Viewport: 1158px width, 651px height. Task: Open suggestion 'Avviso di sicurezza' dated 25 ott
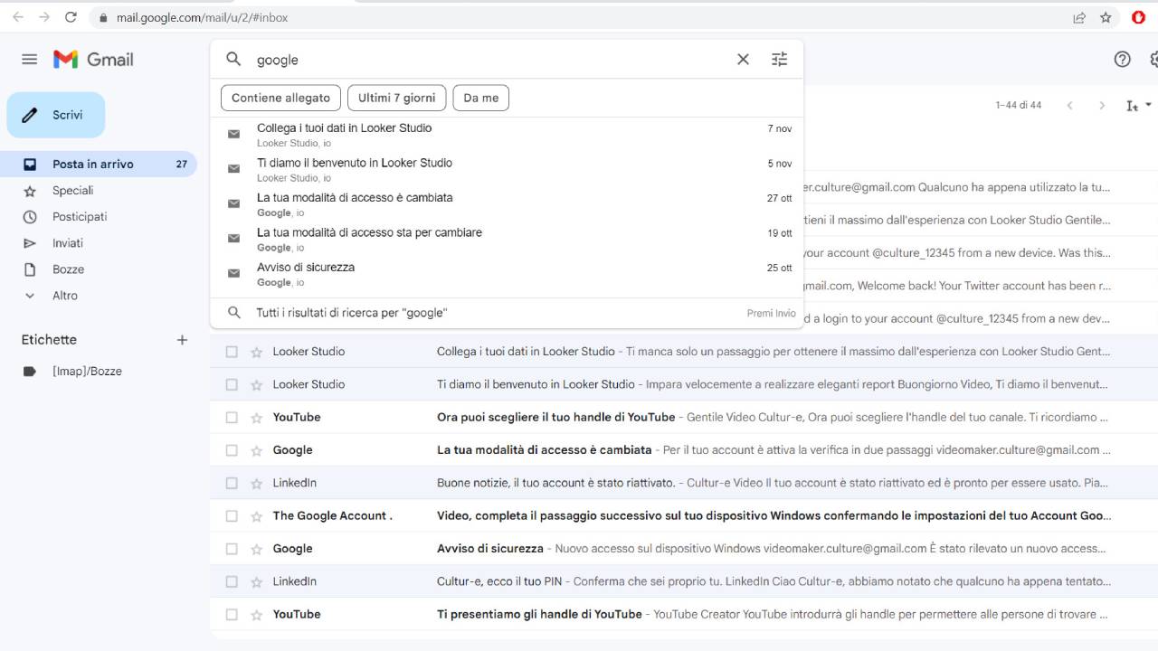tap(507, 274)
